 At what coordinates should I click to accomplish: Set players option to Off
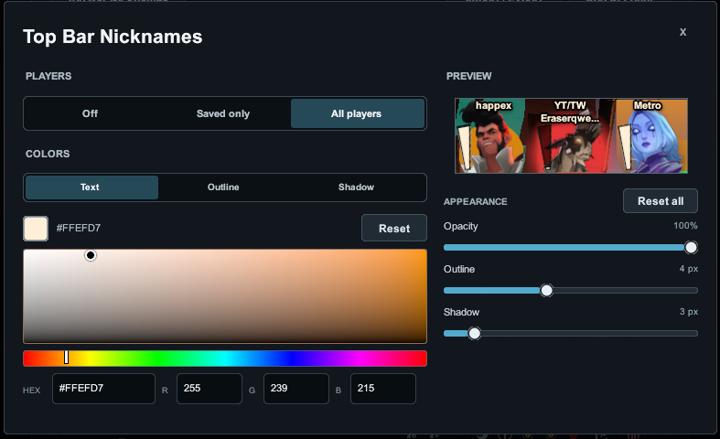pyautogui.click(x=90, y=113)
